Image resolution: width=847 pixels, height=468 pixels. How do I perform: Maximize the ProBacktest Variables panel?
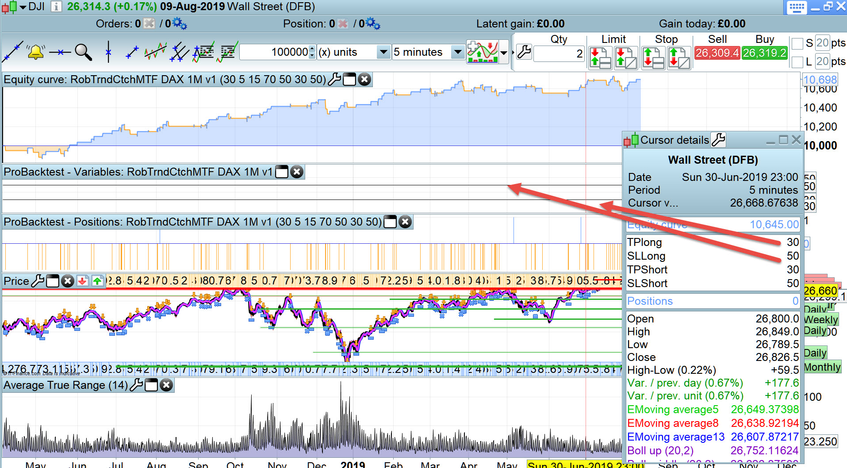point(282,172)
